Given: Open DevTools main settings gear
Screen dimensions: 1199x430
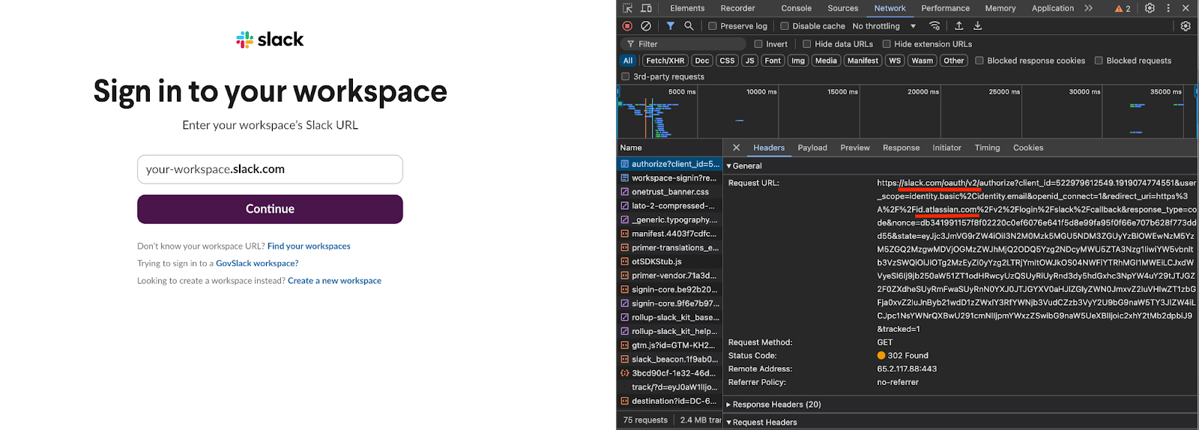Looking at the screenshot, I should (1150, 8).
